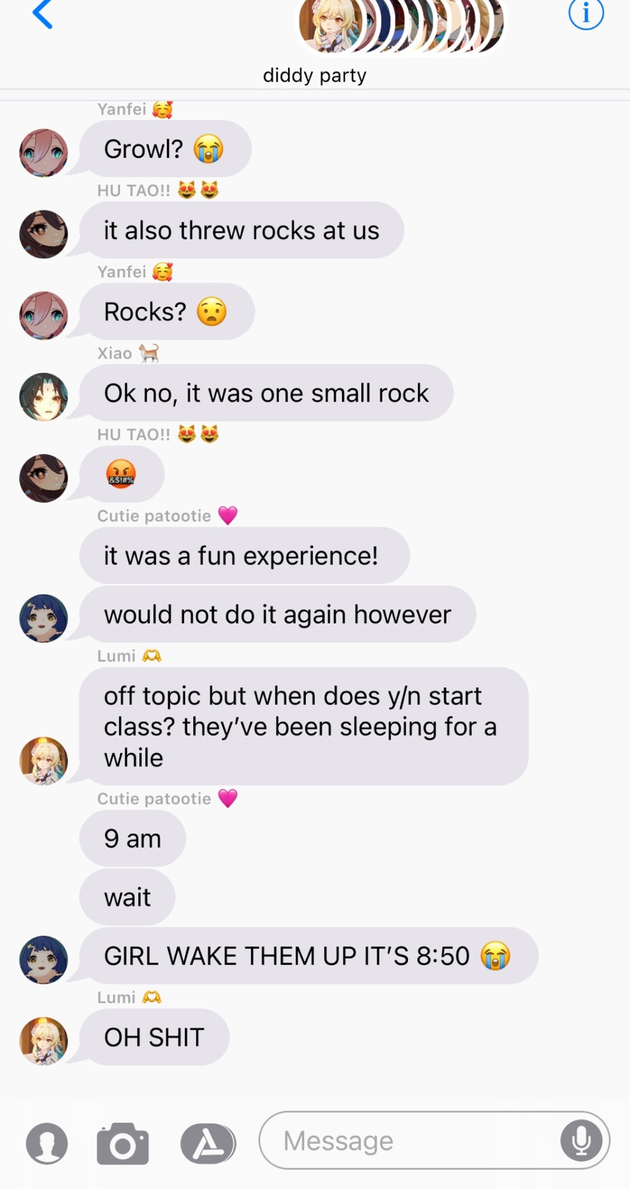Tap the microphone dictation icon
The width and height of the screenshot is (630, 1189).
click(581, 1140)
